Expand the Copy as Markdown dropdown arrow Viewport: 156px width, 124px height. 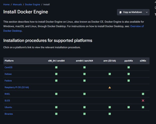[x=147, y=12]
